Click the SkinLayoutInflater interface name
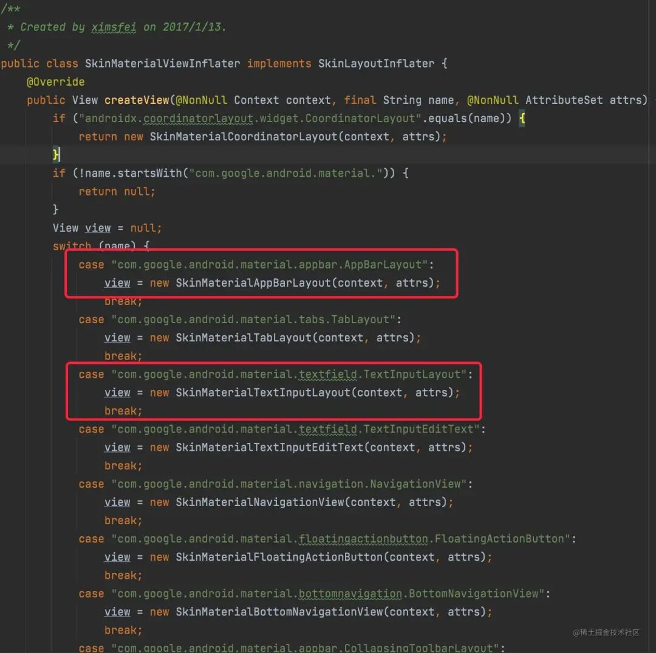 click(x=376, y=64)
